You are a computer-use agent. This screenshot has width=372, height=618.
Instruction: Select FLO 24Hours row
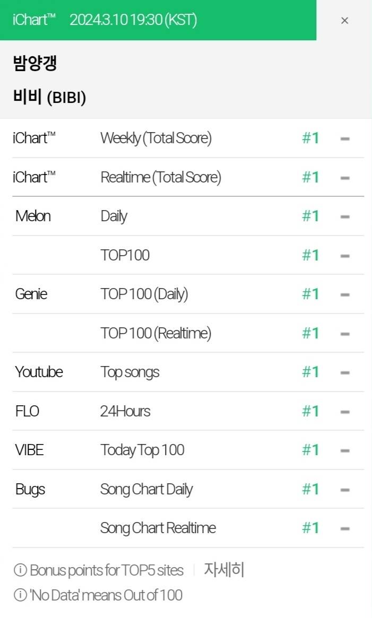(x=188, y=411)
